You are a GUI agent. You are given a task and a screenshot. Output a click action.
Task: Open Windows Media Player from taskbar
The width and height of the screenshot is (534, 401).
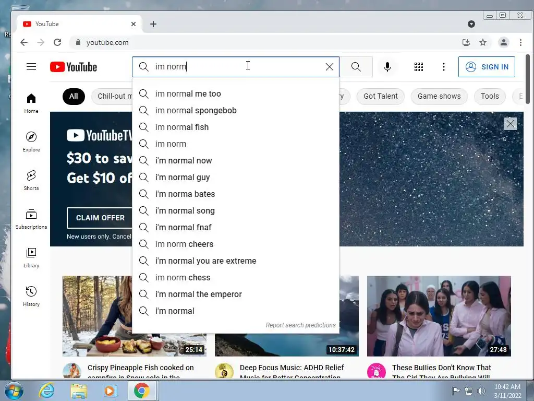click(x=110, y=391)
